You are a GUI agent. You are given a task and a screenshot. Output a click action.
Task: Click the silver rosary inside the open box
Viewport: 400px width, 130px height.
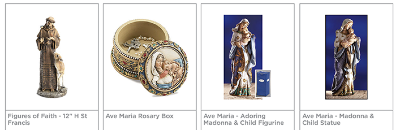(x=134, y=45)
